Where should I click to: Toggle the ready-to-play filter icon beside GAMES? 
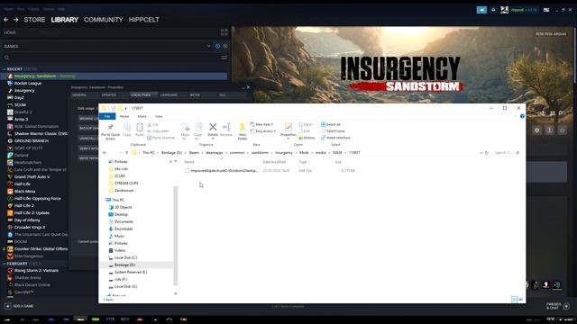click(225, 46)
